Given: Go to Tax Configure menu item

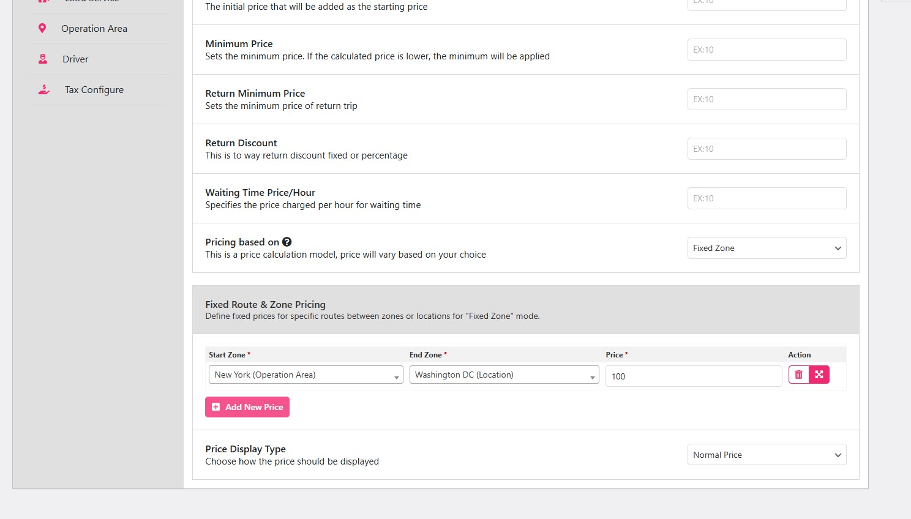Looking at the screenshot, I should [94, 90].
